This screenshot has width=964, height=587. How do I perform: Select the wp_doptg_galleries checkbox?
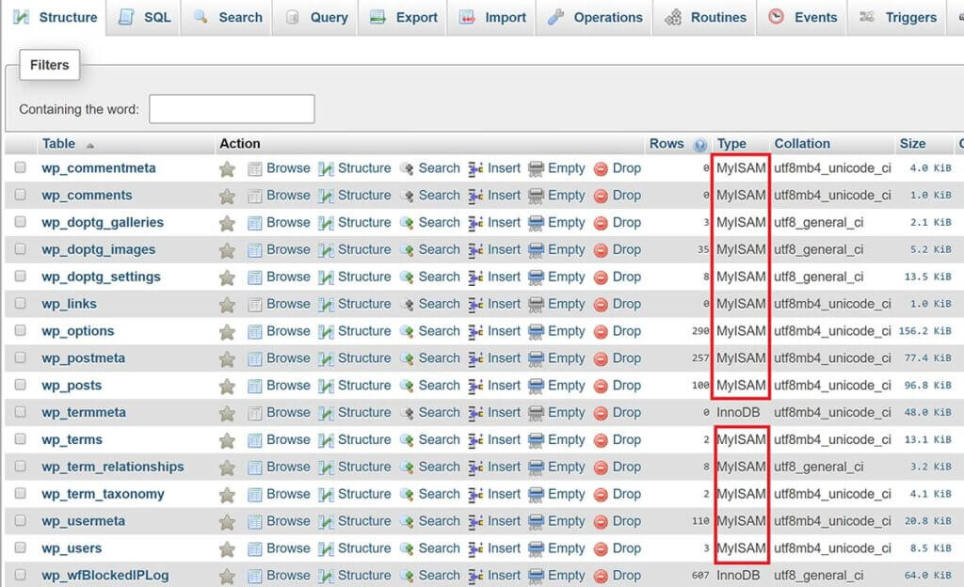[21, 221]
